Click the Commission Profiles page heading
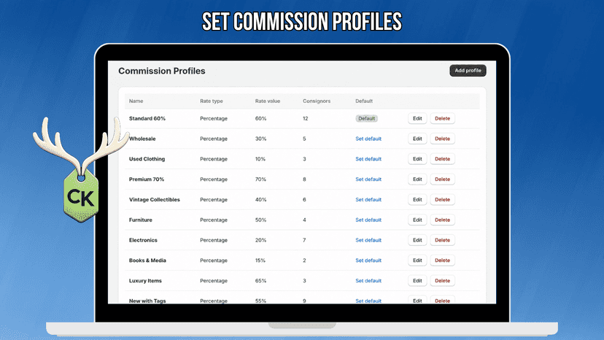Image resolution: width=604 pixels, height=340 pixels. (x=162, y=71)
